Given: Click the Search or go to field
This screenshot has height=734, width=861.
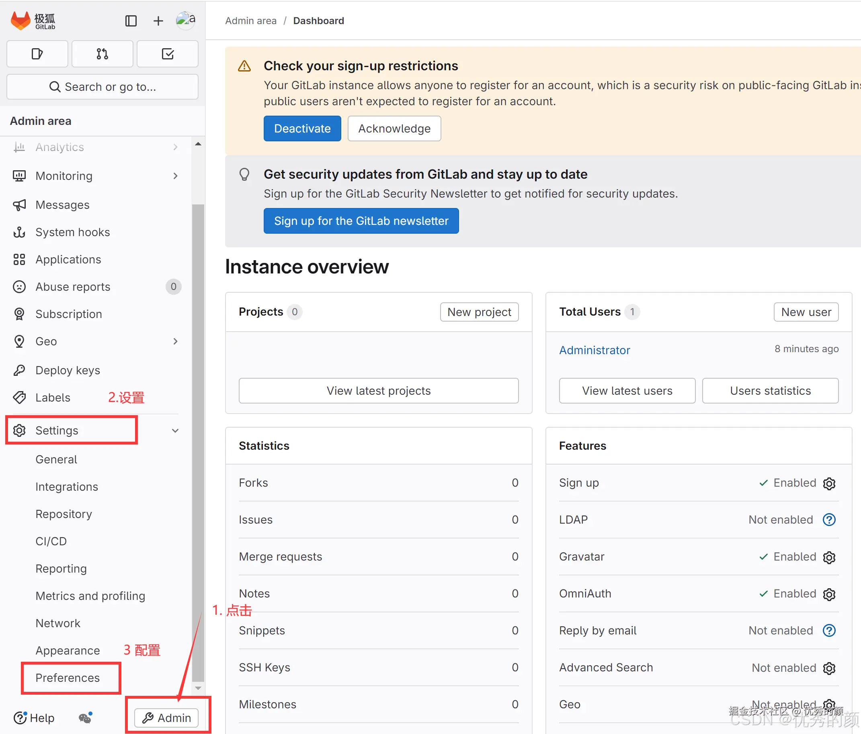Looking at the screenshot, I should pyautogui.click(x=102, y=87).
